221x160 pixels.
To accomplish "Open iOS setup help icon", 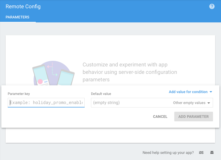I will click(201, 153).
